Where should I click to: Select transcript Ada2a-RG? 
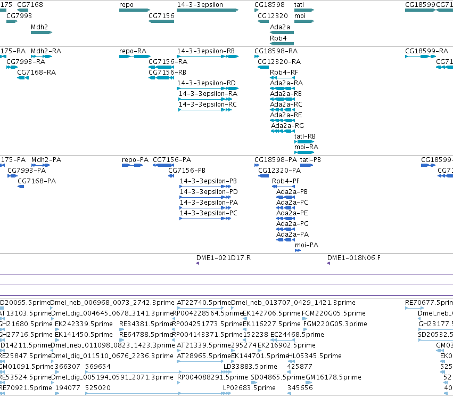coord(283,131)
